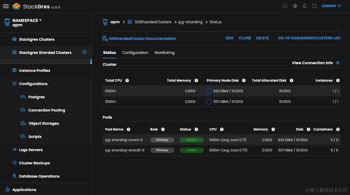
Task: Click the EDIT button
Action: (230, 38)
